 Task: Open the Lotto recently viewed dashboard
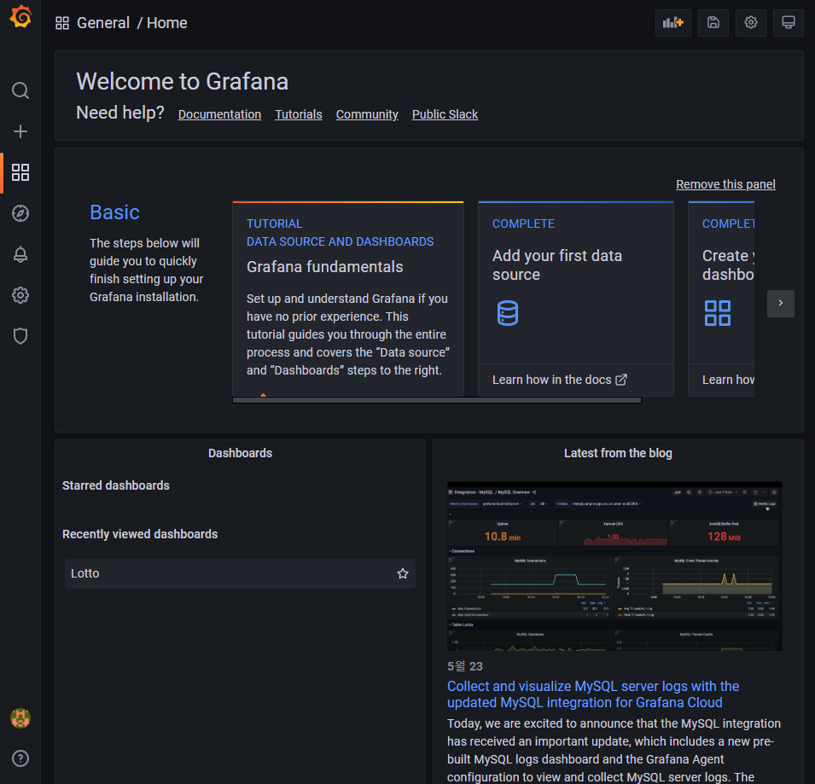click(x=240, y=573)
